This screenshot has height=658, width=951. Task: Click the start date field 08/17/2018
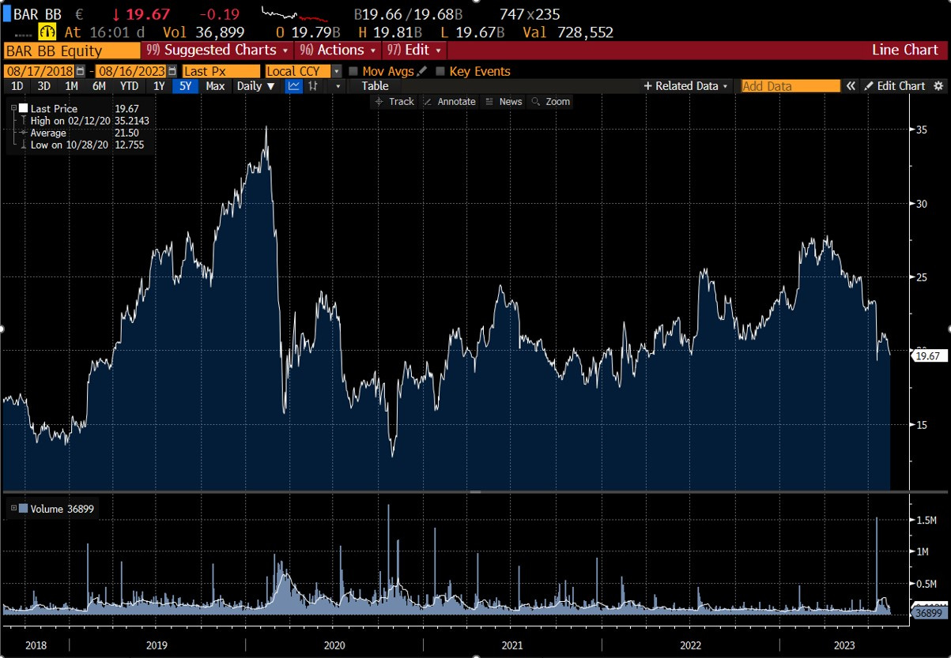pos(39,71)
